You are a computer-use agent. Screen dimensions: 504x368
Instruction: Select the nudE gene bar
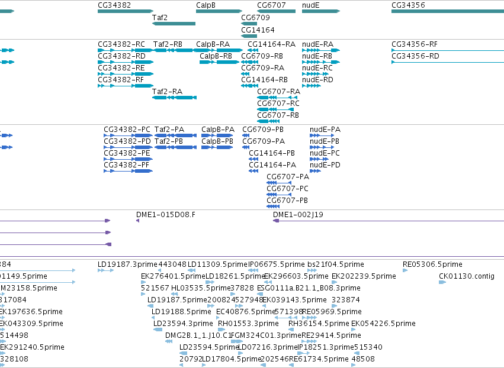pos(321,11)
